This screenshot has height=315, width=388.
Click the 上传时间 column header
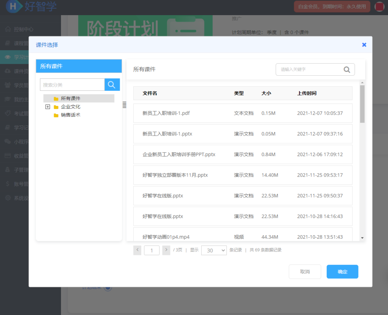tap(307, 93)
